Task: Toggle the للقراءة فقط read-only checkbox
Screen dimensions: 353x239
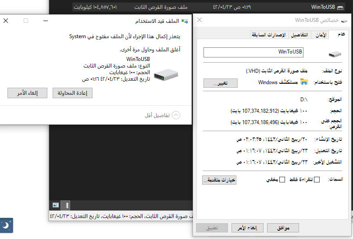Action: pyautogui.click(x=317, y=180)
